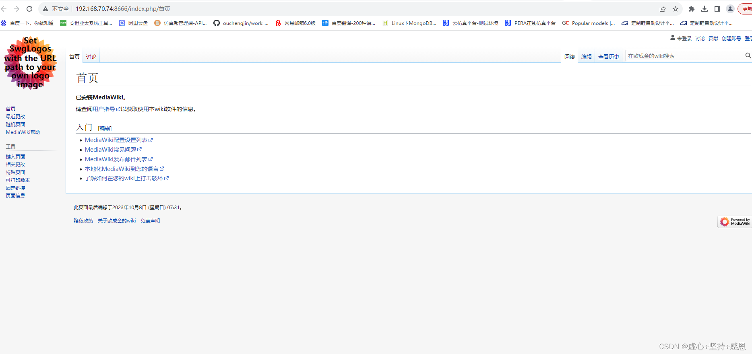752x354 pixels.
Task: Click the 创建账号 link
Action: 731,38
